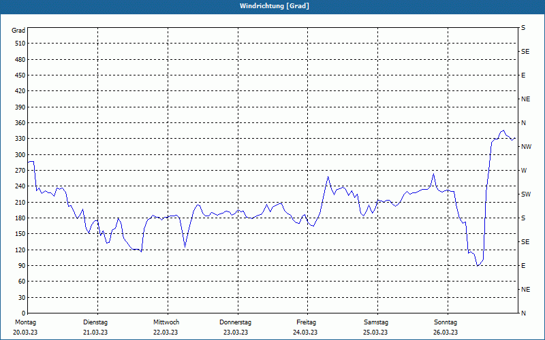Image resolution: width=545 pixels, height=340 pixels.
Task: Select the 60 value on the left axis
Action: tap(22, 282)
